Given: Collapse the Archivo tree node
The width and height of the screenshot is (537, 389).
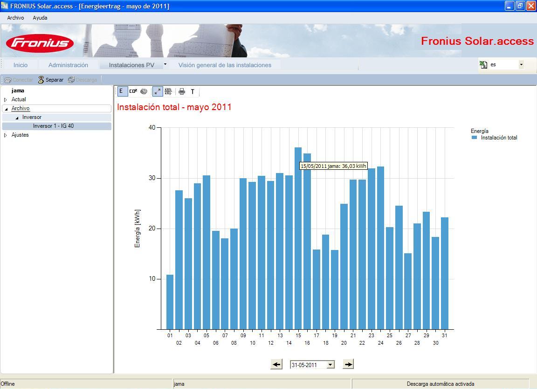Looking at the screenshot, I should click(x=6, y=109).
